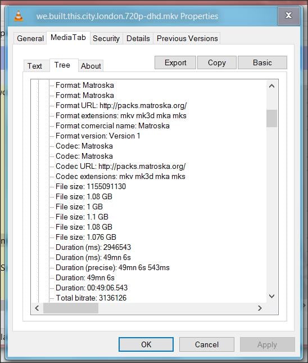This screenshot has width=308, height=363.
Task: Go to the Details tab
Action: [x=138, y=38]
